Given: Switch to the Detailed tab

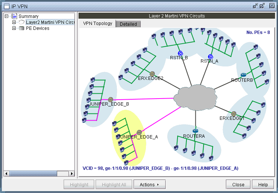Looking at the screenshot, I should click(128, 24).
